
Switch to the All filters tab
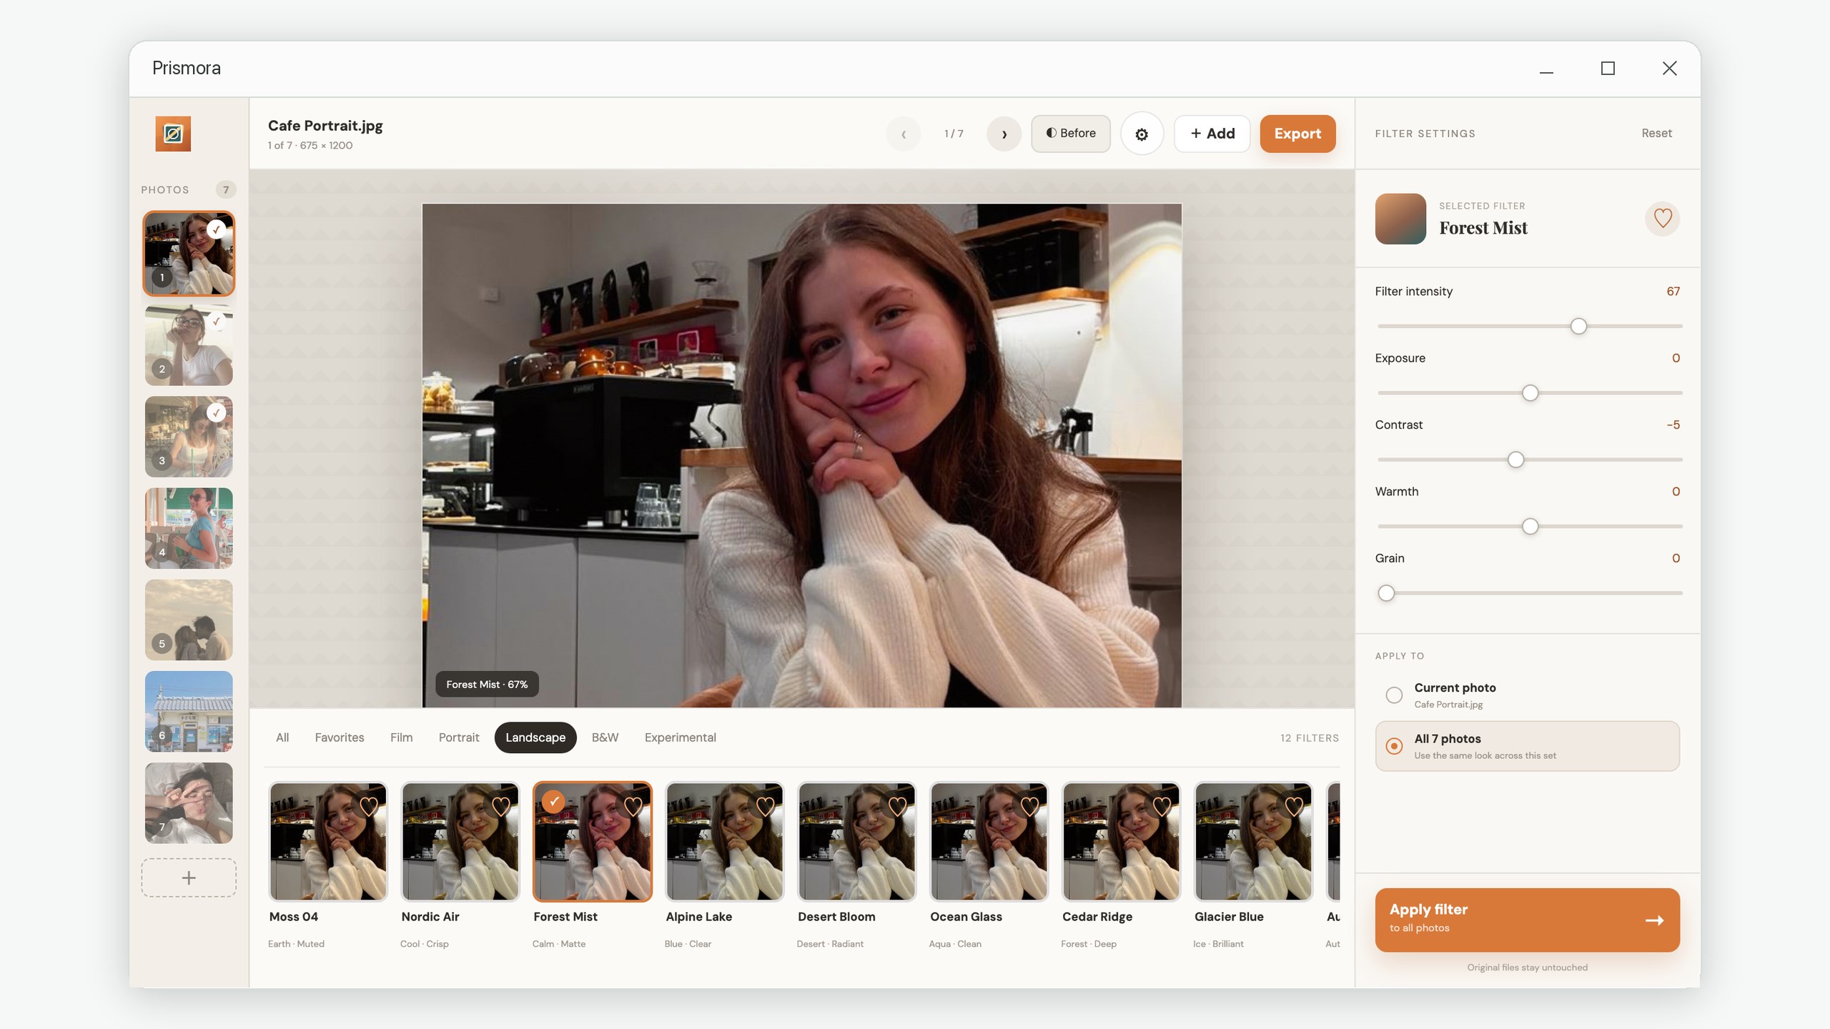(282, 737)
